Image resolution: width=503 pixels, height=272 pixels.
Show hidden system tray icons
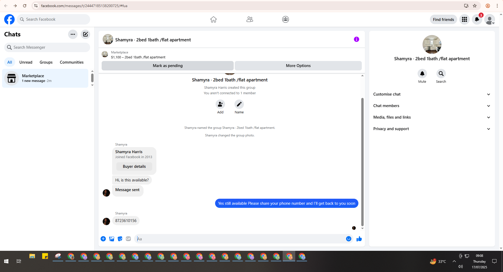454,261
